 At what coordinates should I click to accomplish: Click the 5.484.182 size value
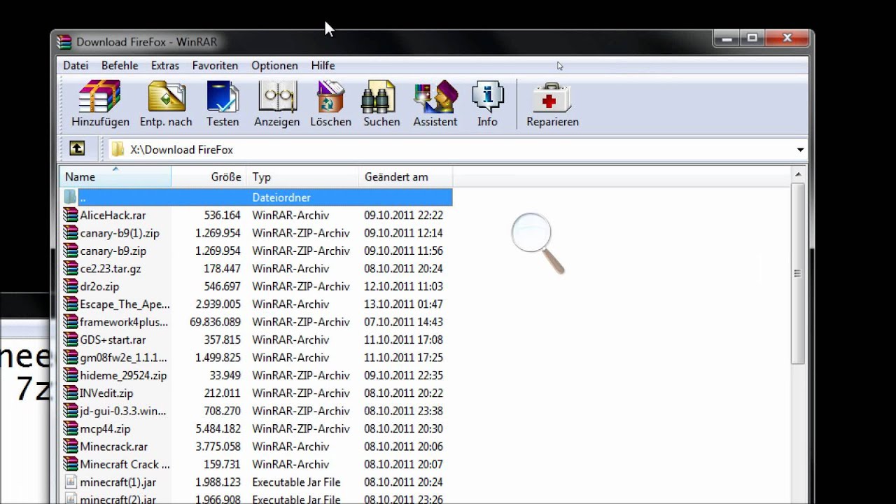pos(218,428)
